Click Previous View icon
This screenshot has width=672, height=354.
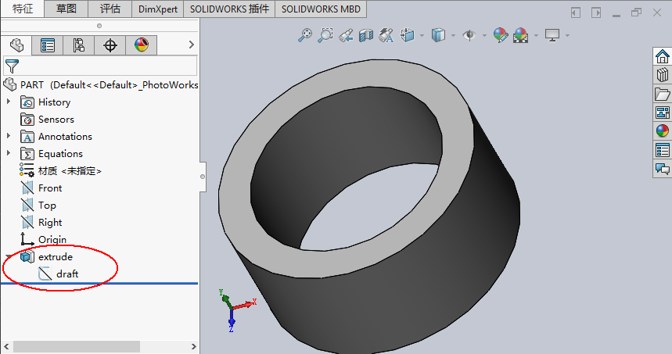point(346,35)
